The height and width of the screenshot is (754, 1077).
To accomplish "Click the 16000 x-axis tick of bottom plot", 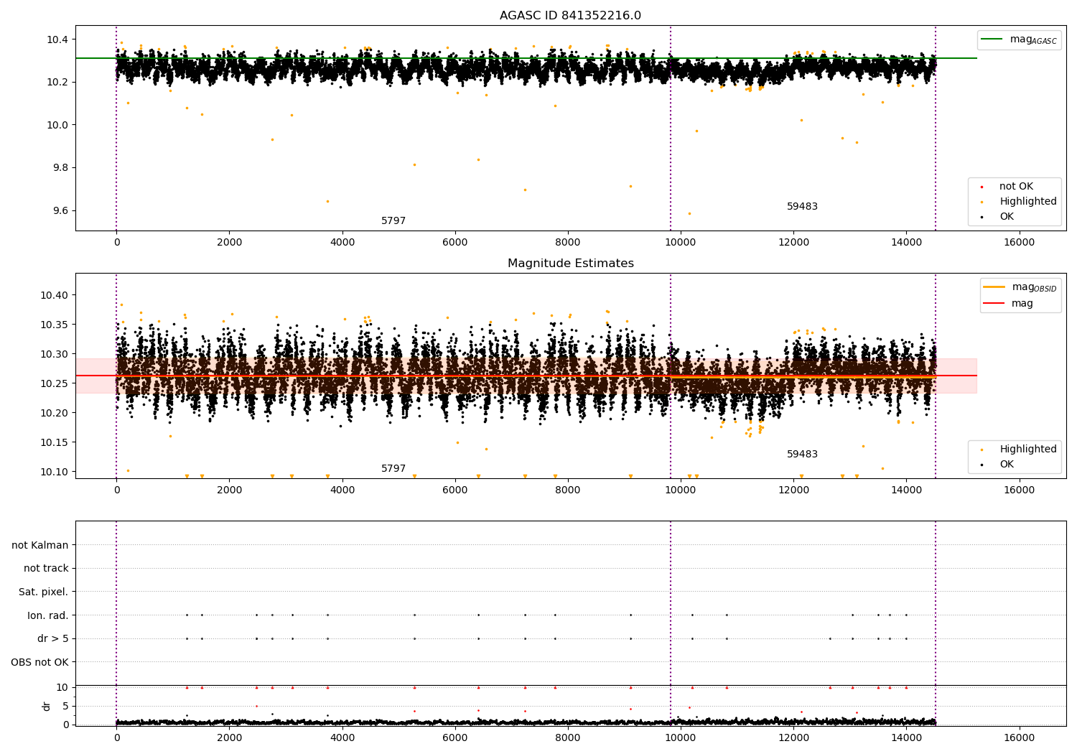I will [1019, 737].
